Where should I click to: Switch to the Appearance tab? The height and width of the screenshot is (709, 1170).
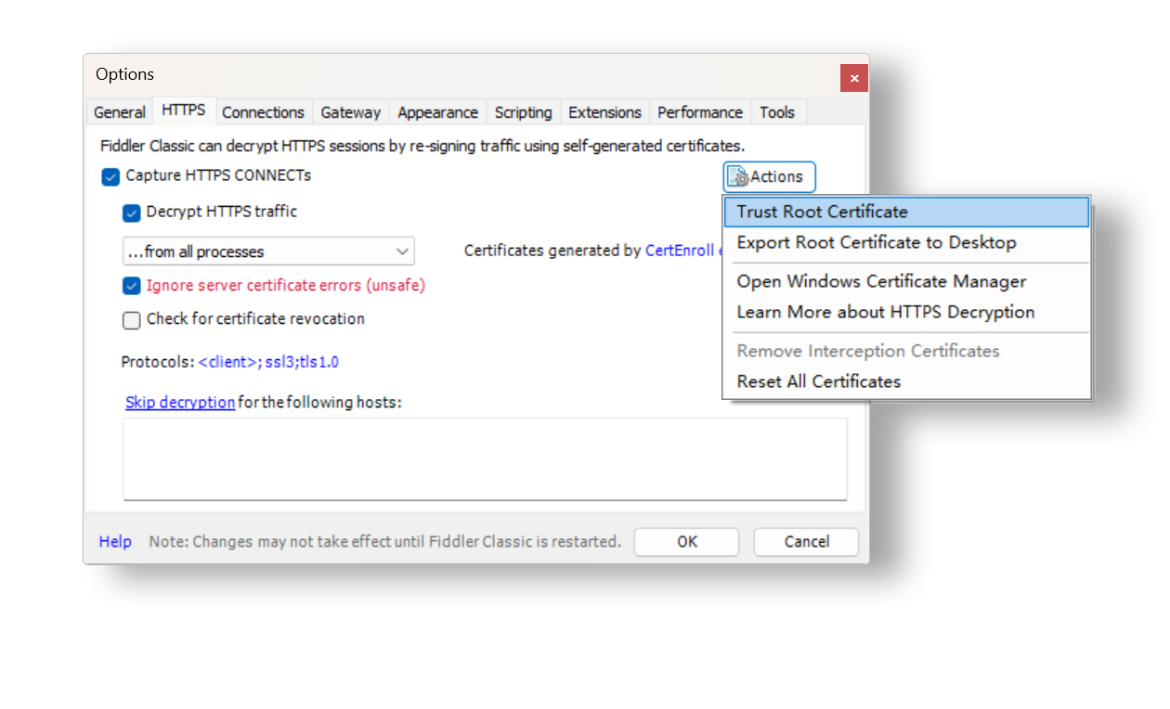[437, 112]
